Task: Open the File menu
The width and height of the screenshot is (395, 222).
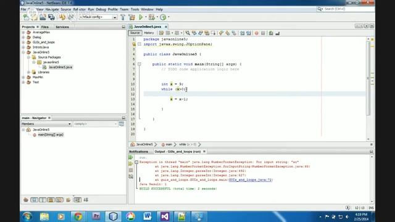Action: click(23, 9)
